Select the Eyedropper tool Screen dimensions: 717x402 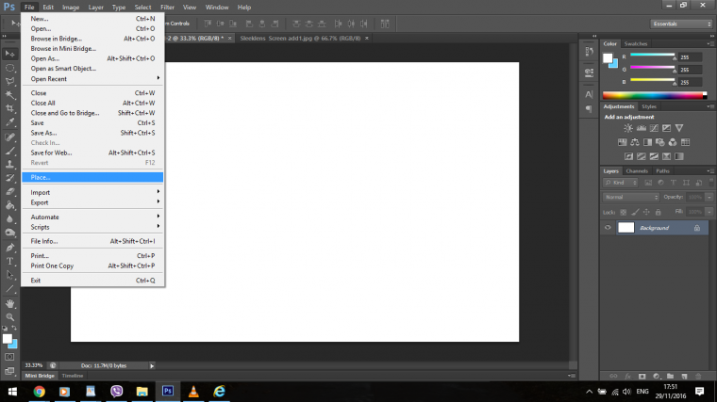10,122
